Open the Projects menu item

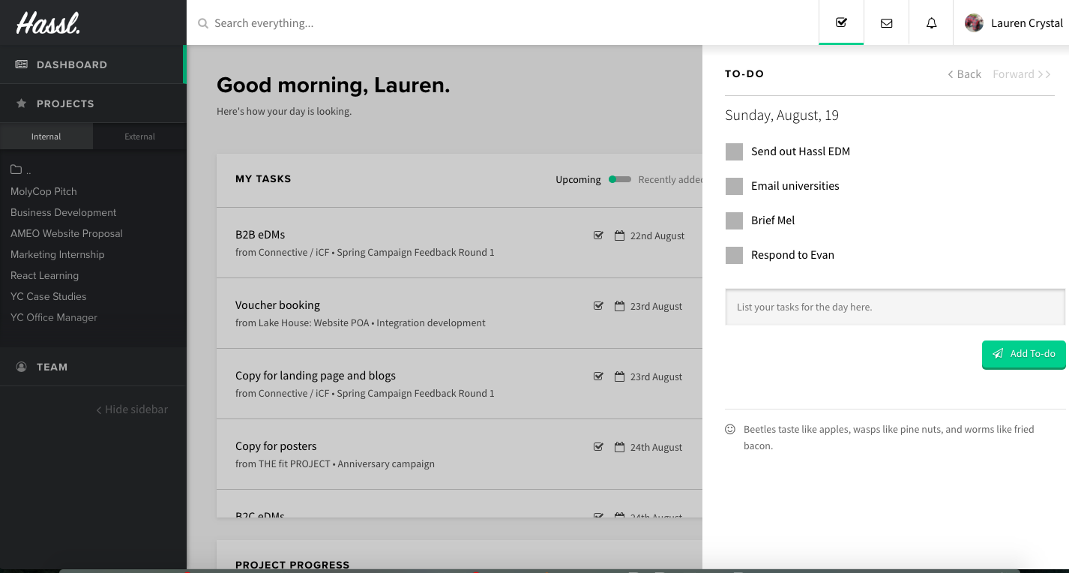[x=65, y=103]
